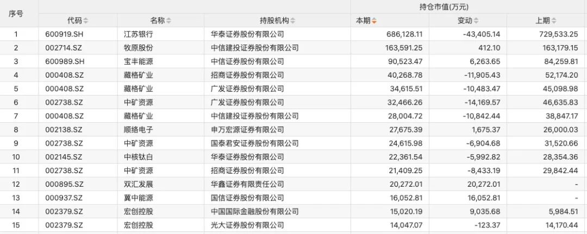
Task: Sort by the 上期 column sort arrows
Action: [x=554, y=21]
